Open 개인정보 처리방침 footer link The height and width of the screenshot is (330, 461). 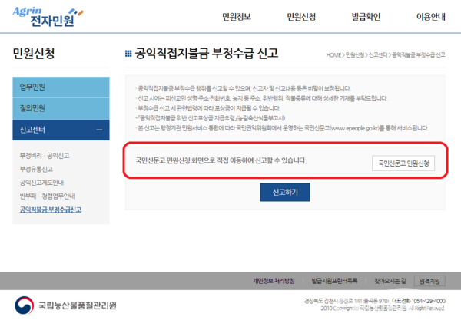pyautogui.click(x=274, y=281)
